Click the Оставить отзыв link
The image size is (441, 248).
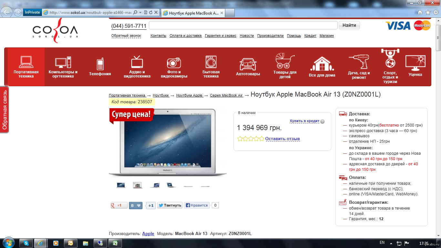coord(282,139)
